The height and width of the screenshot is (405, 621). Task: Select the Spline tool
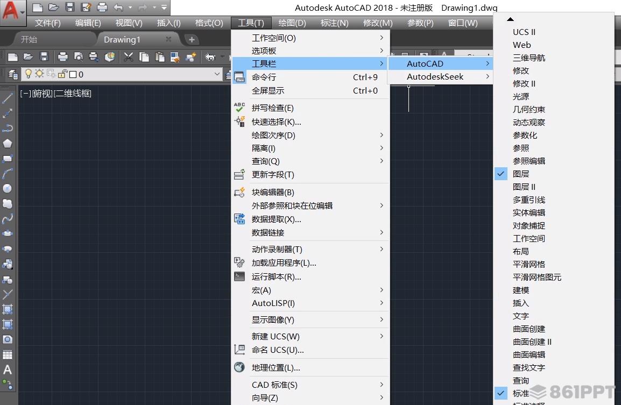pos(8,218)
